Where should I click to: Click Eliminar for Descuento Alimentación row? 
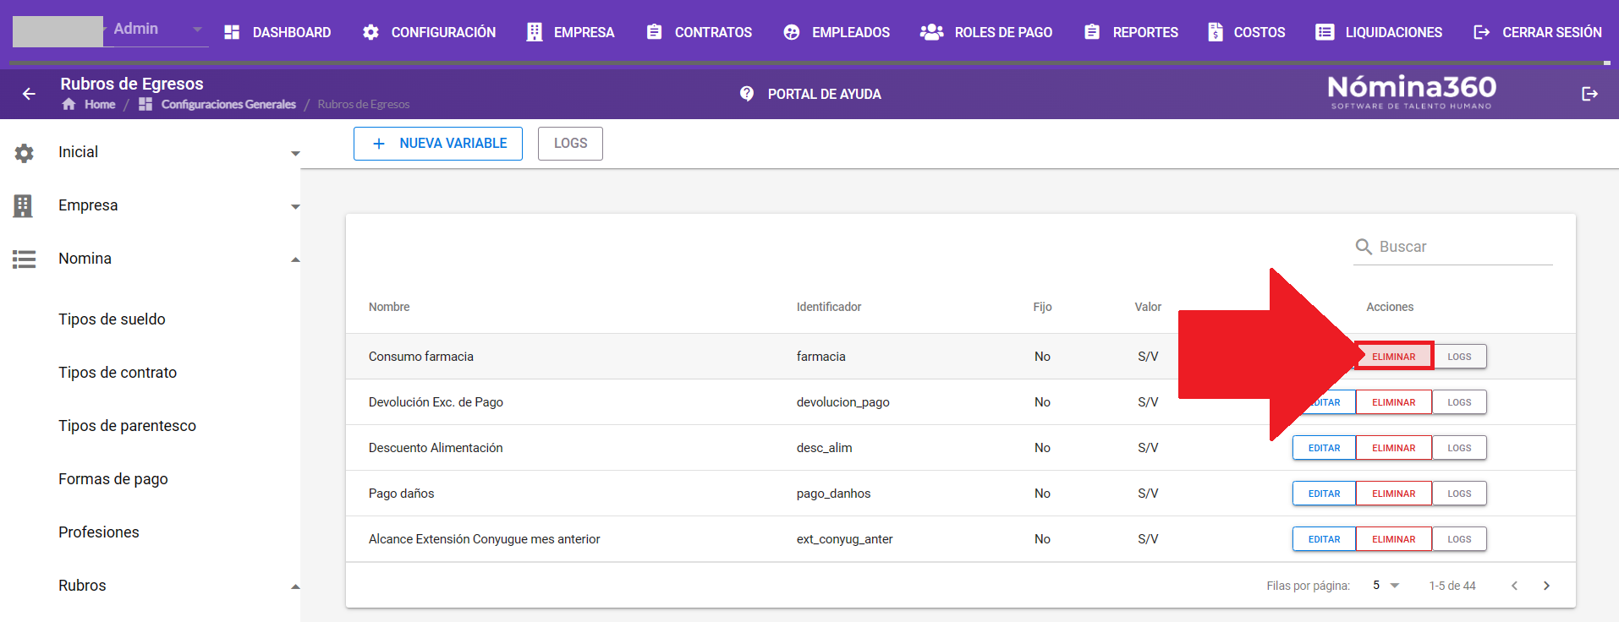click(x=1394, y=448)
